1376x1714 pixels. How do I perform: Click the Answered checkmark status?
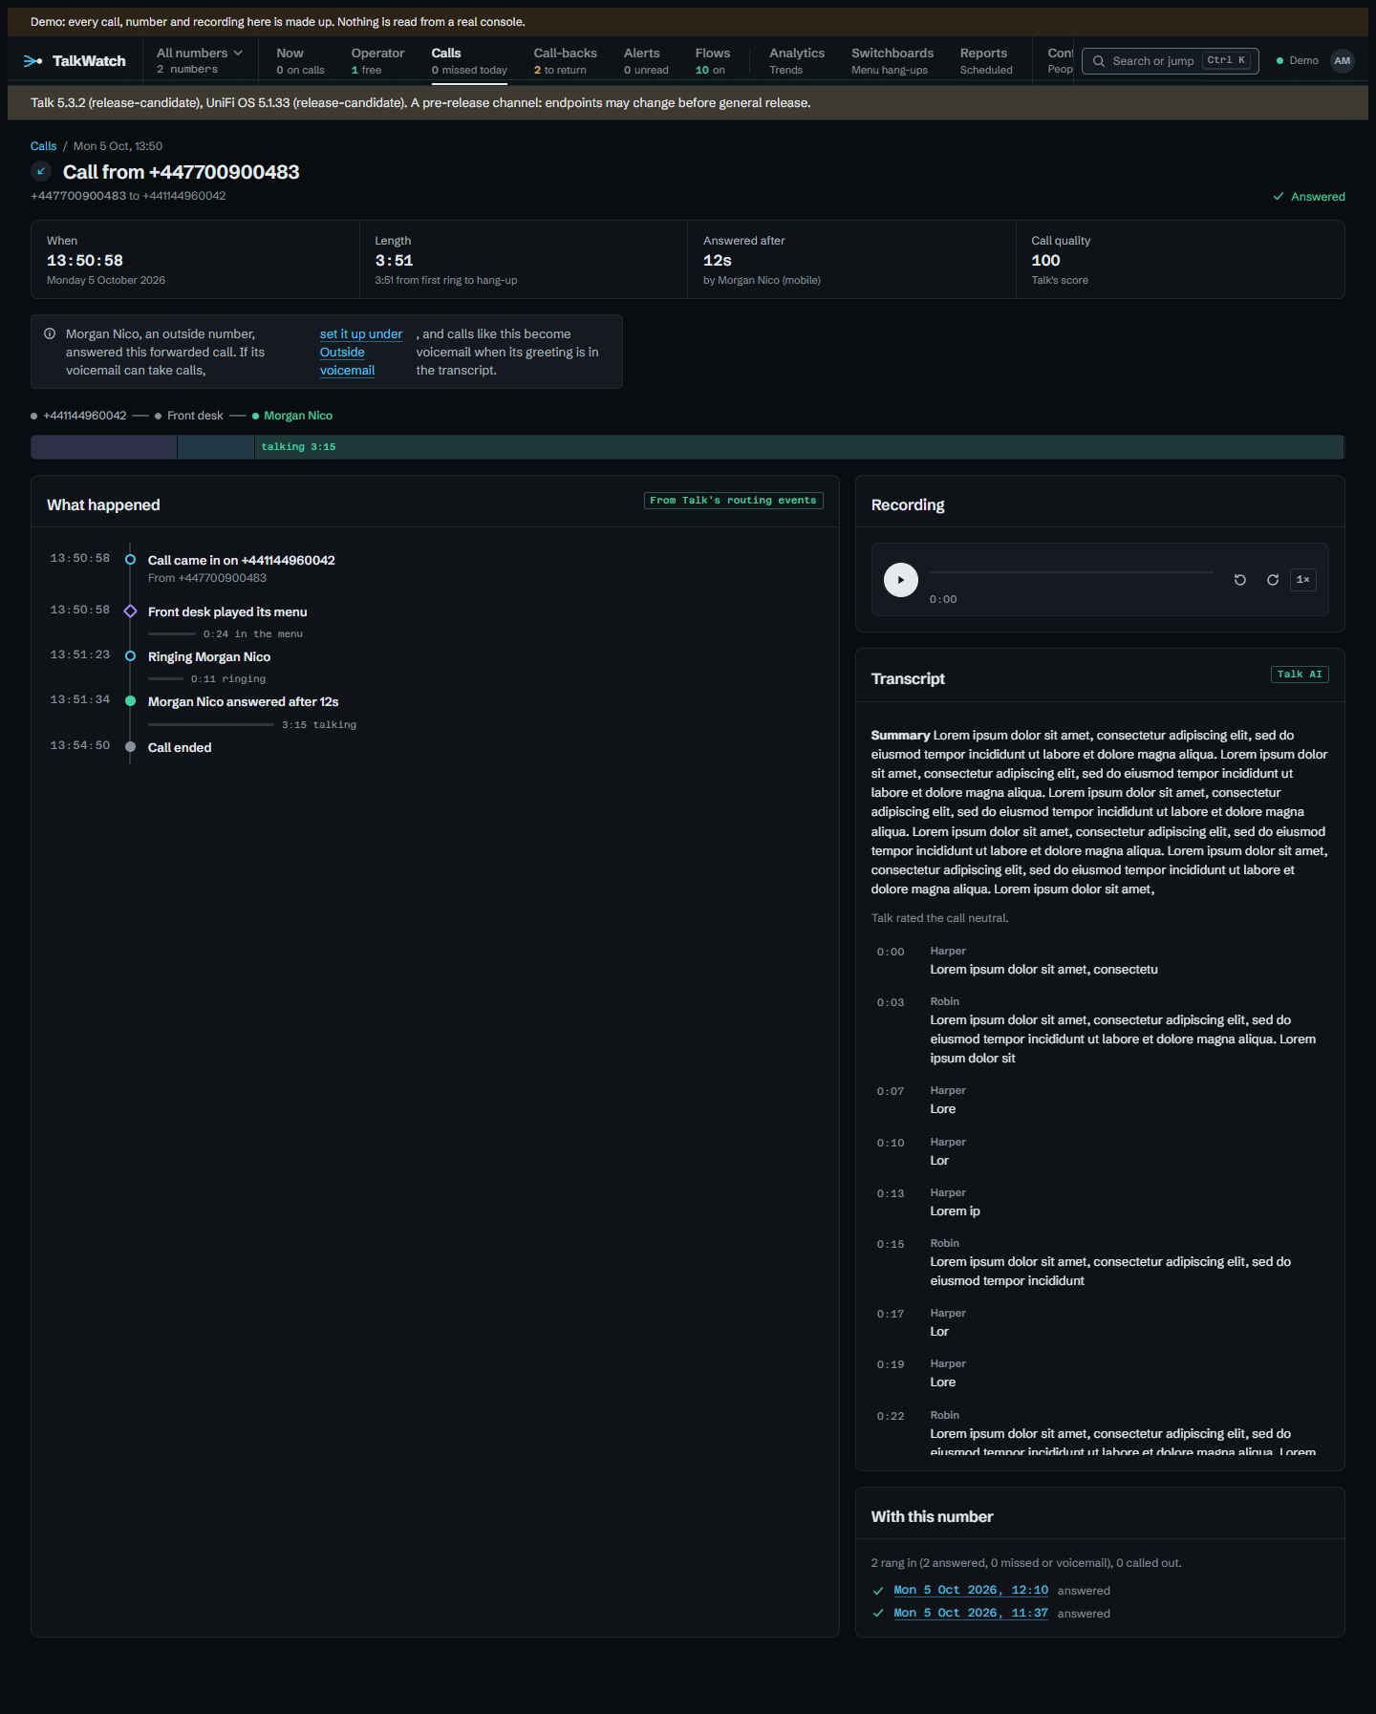pyautogui.click(x=1309, y=197)
